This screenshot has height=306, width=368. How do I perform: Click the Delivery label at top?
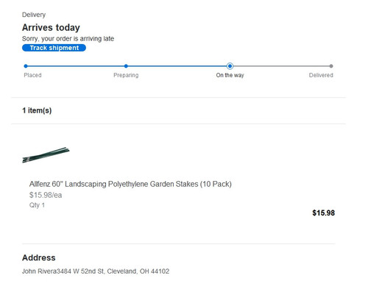coord(34,15)
